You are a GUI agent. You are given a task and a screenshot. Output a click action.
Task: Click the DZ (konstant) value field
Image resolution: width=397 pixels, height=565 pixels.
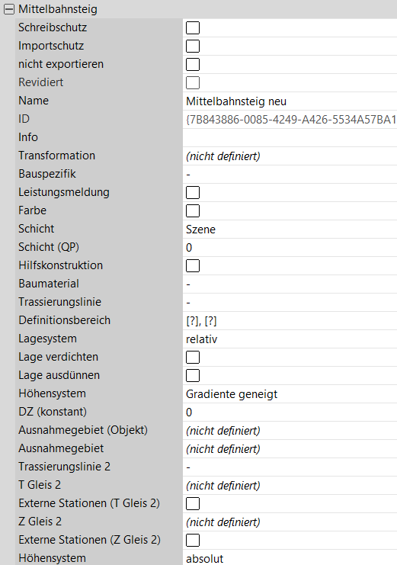click(290, 413)
